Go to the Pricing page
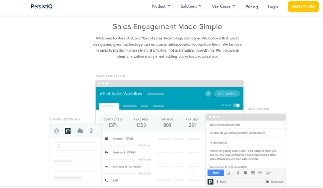The image size is (323, 188). coord(252,7)
